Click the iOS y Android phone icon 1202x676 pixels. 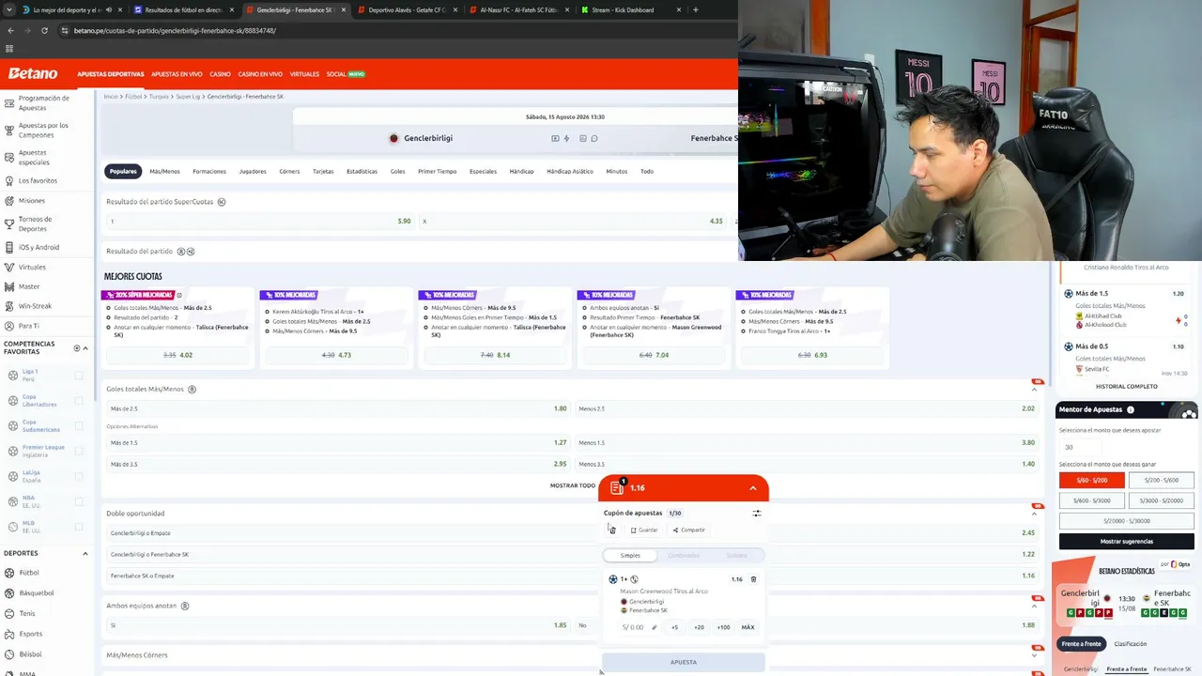tap(9, 247)
